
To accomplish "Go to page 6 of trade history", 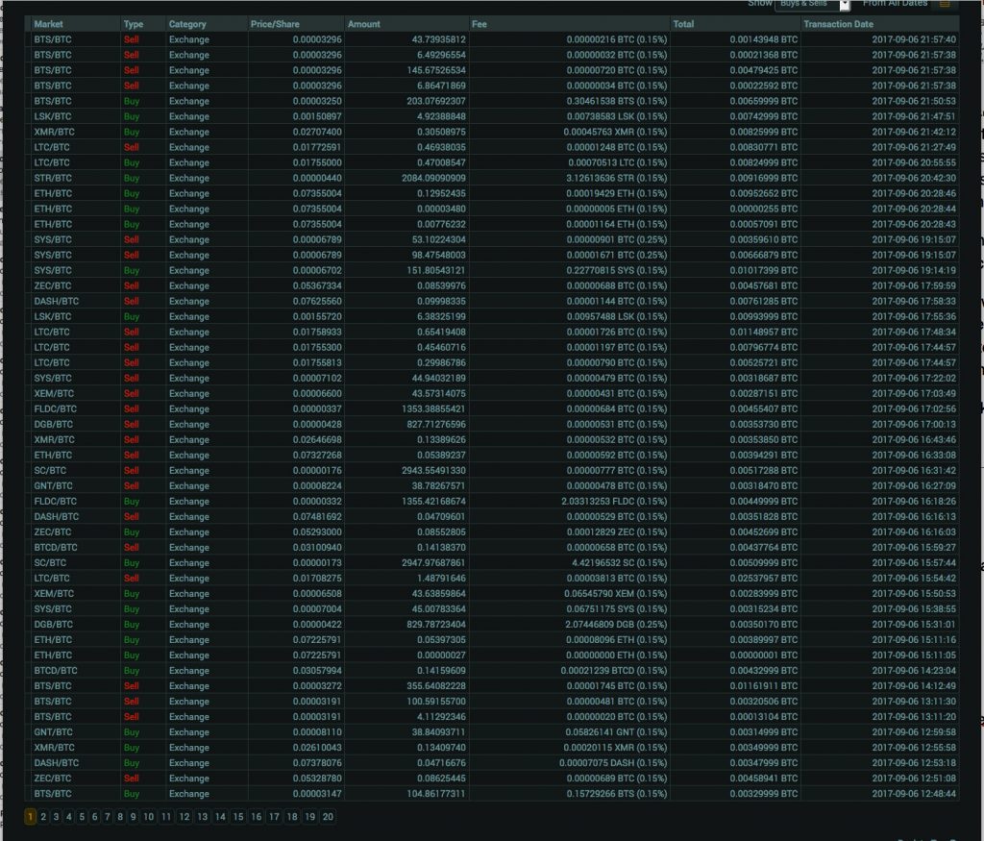I will 95,817.
